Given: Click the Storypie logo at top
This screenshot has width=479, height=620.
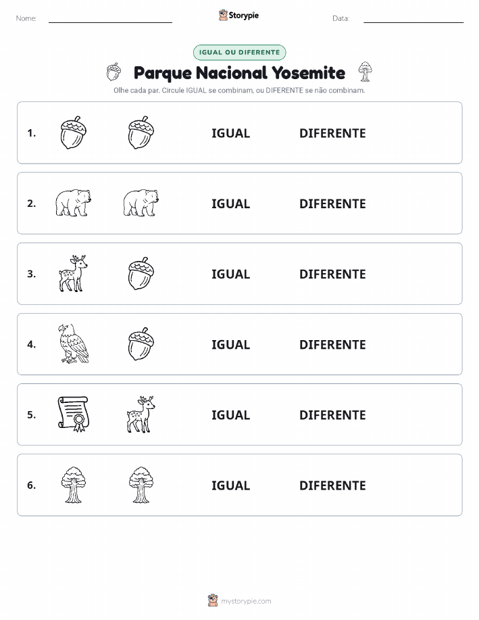Looking at the screenshot, I should pos(238,16).
